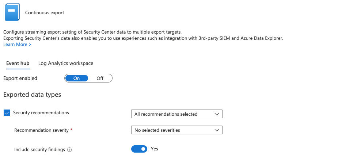Click the Recommendation severity field label
This screenshot has width=338, height=161.
[41, 130]
